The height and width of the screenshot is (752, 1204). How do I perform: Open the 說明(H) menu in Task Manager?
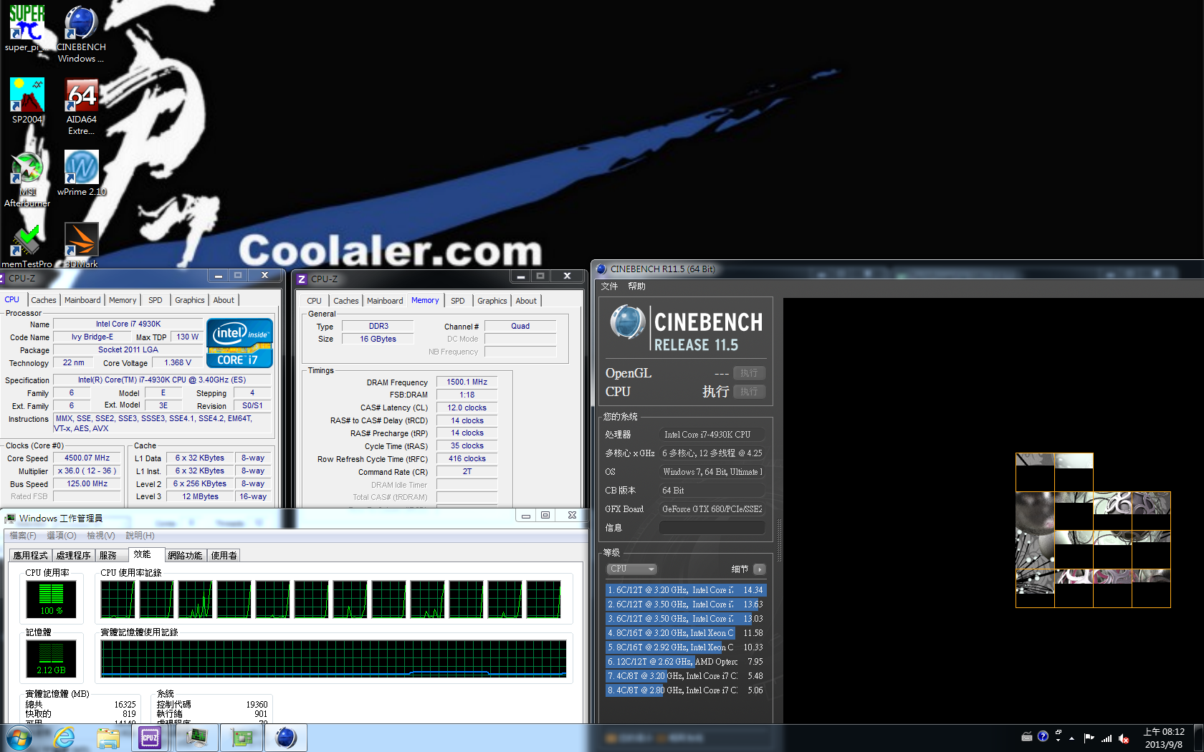coord(140,536)
